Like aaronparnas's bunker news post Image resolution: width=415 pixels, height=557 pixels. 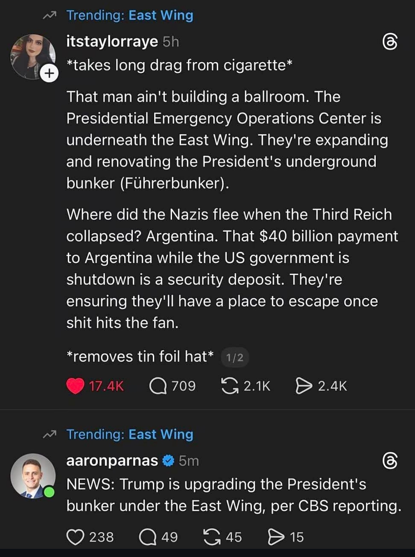pos(75,537)
